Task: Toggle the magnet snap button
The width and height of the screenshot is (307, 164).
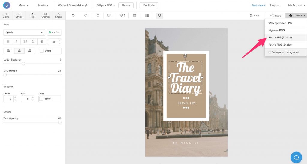Action: [x=159, y=16]
